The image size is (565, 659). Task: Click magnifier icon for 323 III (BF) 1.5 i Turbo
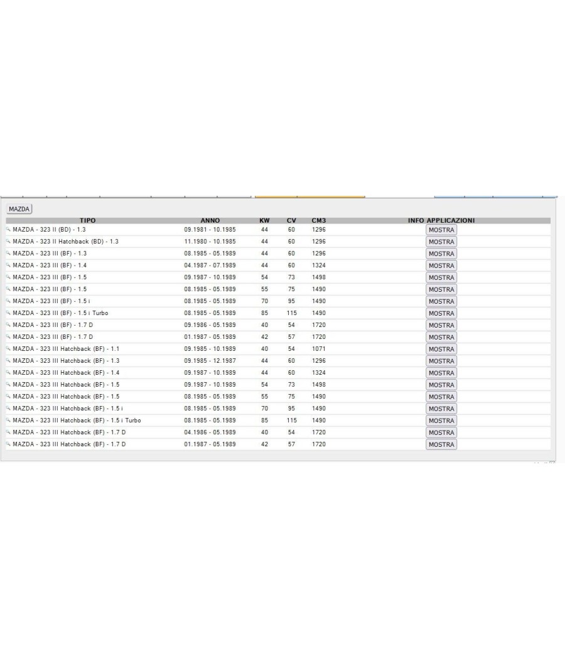coord(8,313)
